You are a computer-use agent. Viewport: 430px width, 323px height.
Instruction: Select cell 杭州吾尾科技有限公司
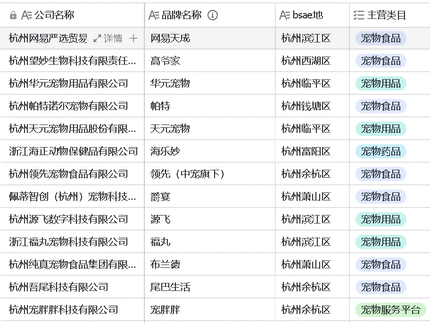[72, 287]
